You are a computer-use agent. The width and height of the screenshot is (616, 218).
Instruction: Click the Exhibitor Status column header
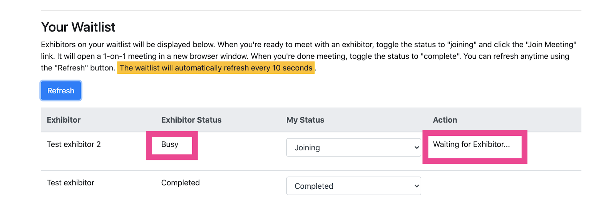pyautogui.click(x=191, y=120)
